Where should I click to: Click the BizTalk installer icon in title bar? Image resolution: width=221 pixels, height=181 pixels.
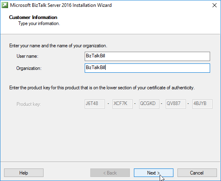point(5,5)
